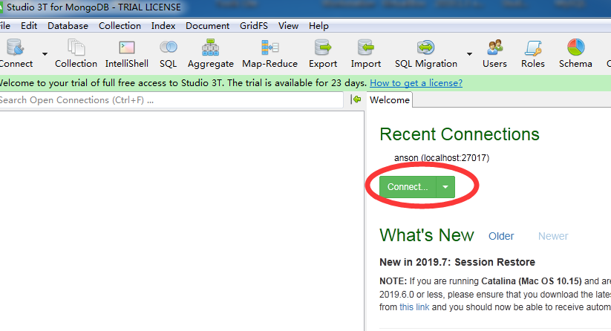Open the Edit menu
Image resolution: width=611 pixels, height=331 pixels.
[29, 26]
